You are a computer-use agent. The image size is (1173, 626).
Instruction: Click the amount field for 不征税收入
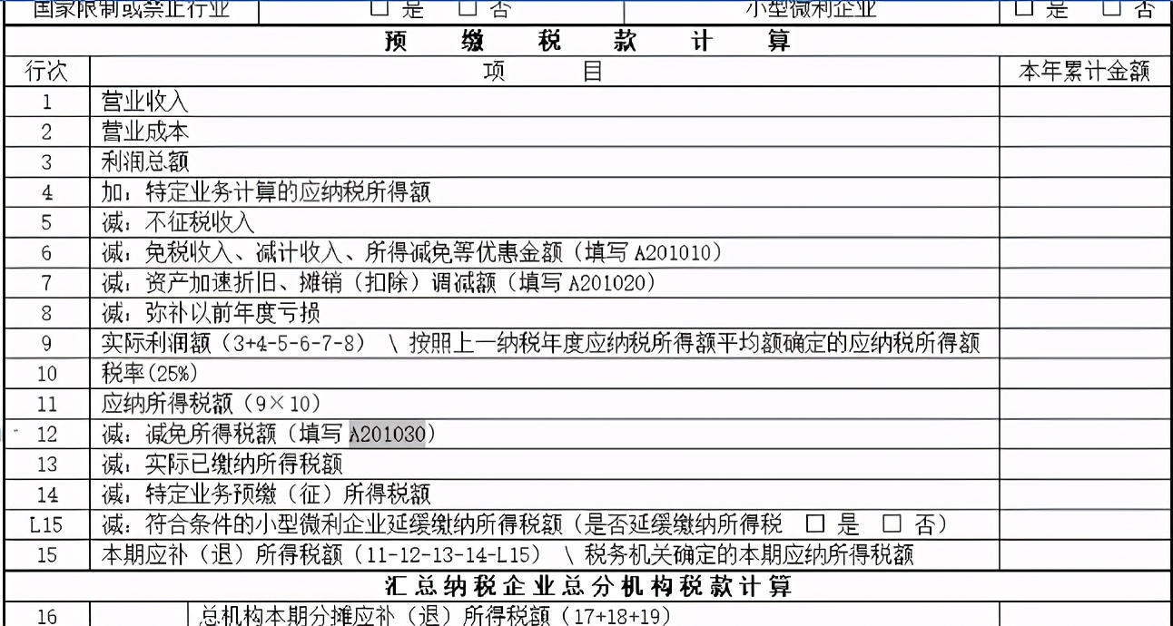click(1084, 222)
